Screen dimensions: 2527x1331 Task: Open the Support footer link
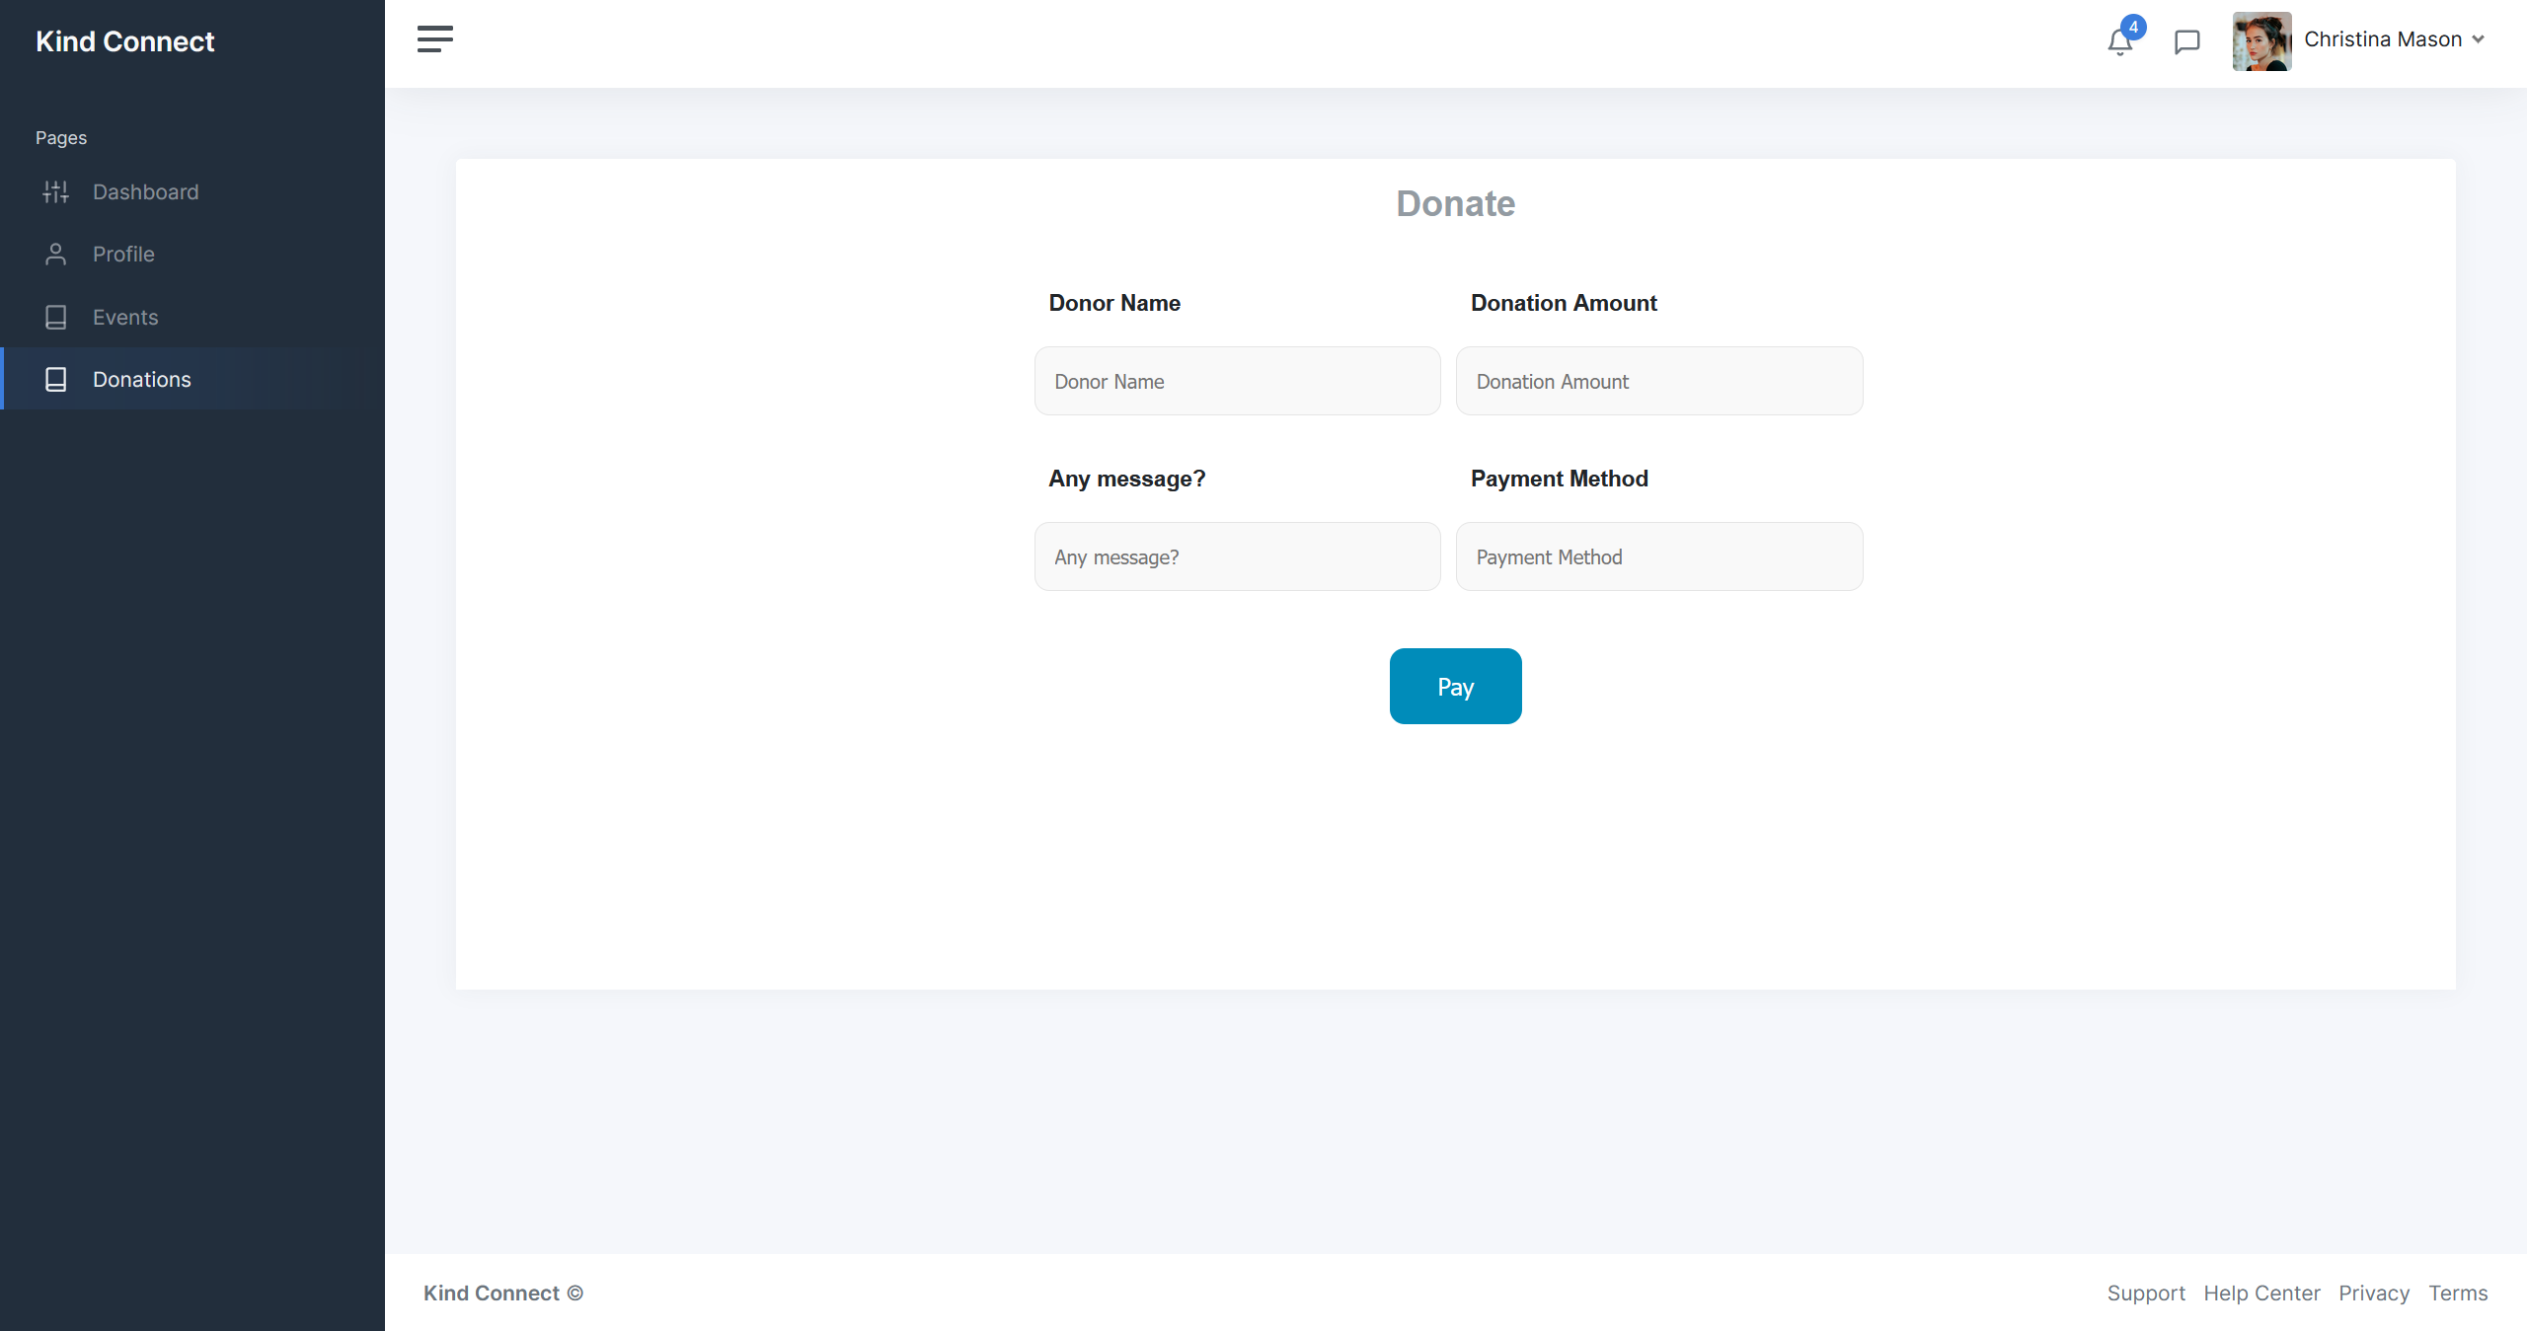[2145, 1293]
